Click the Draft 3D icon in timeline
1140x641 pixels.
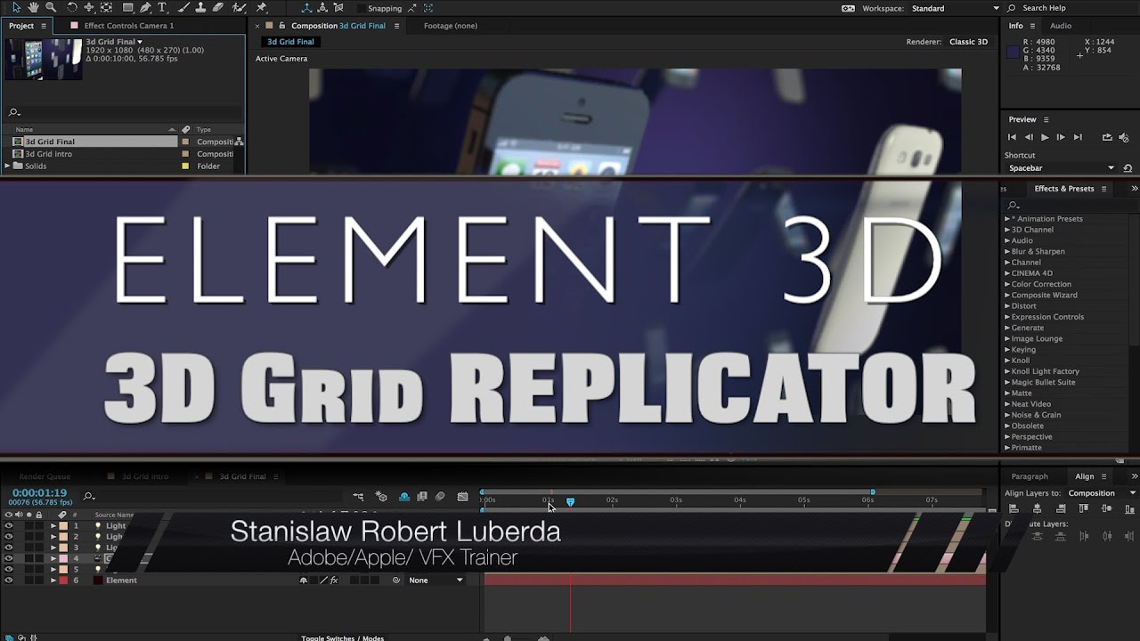coord(381,496)
